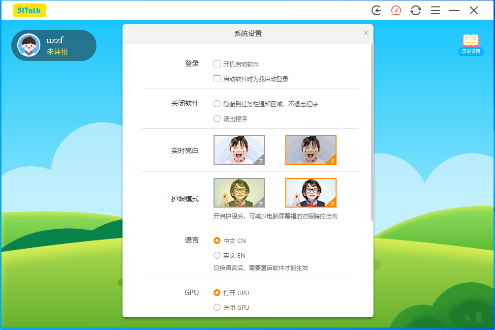Select 退出程序 exit option
Image resolution: width=495 pixels, height=330 pixels.
click(217, 118)
